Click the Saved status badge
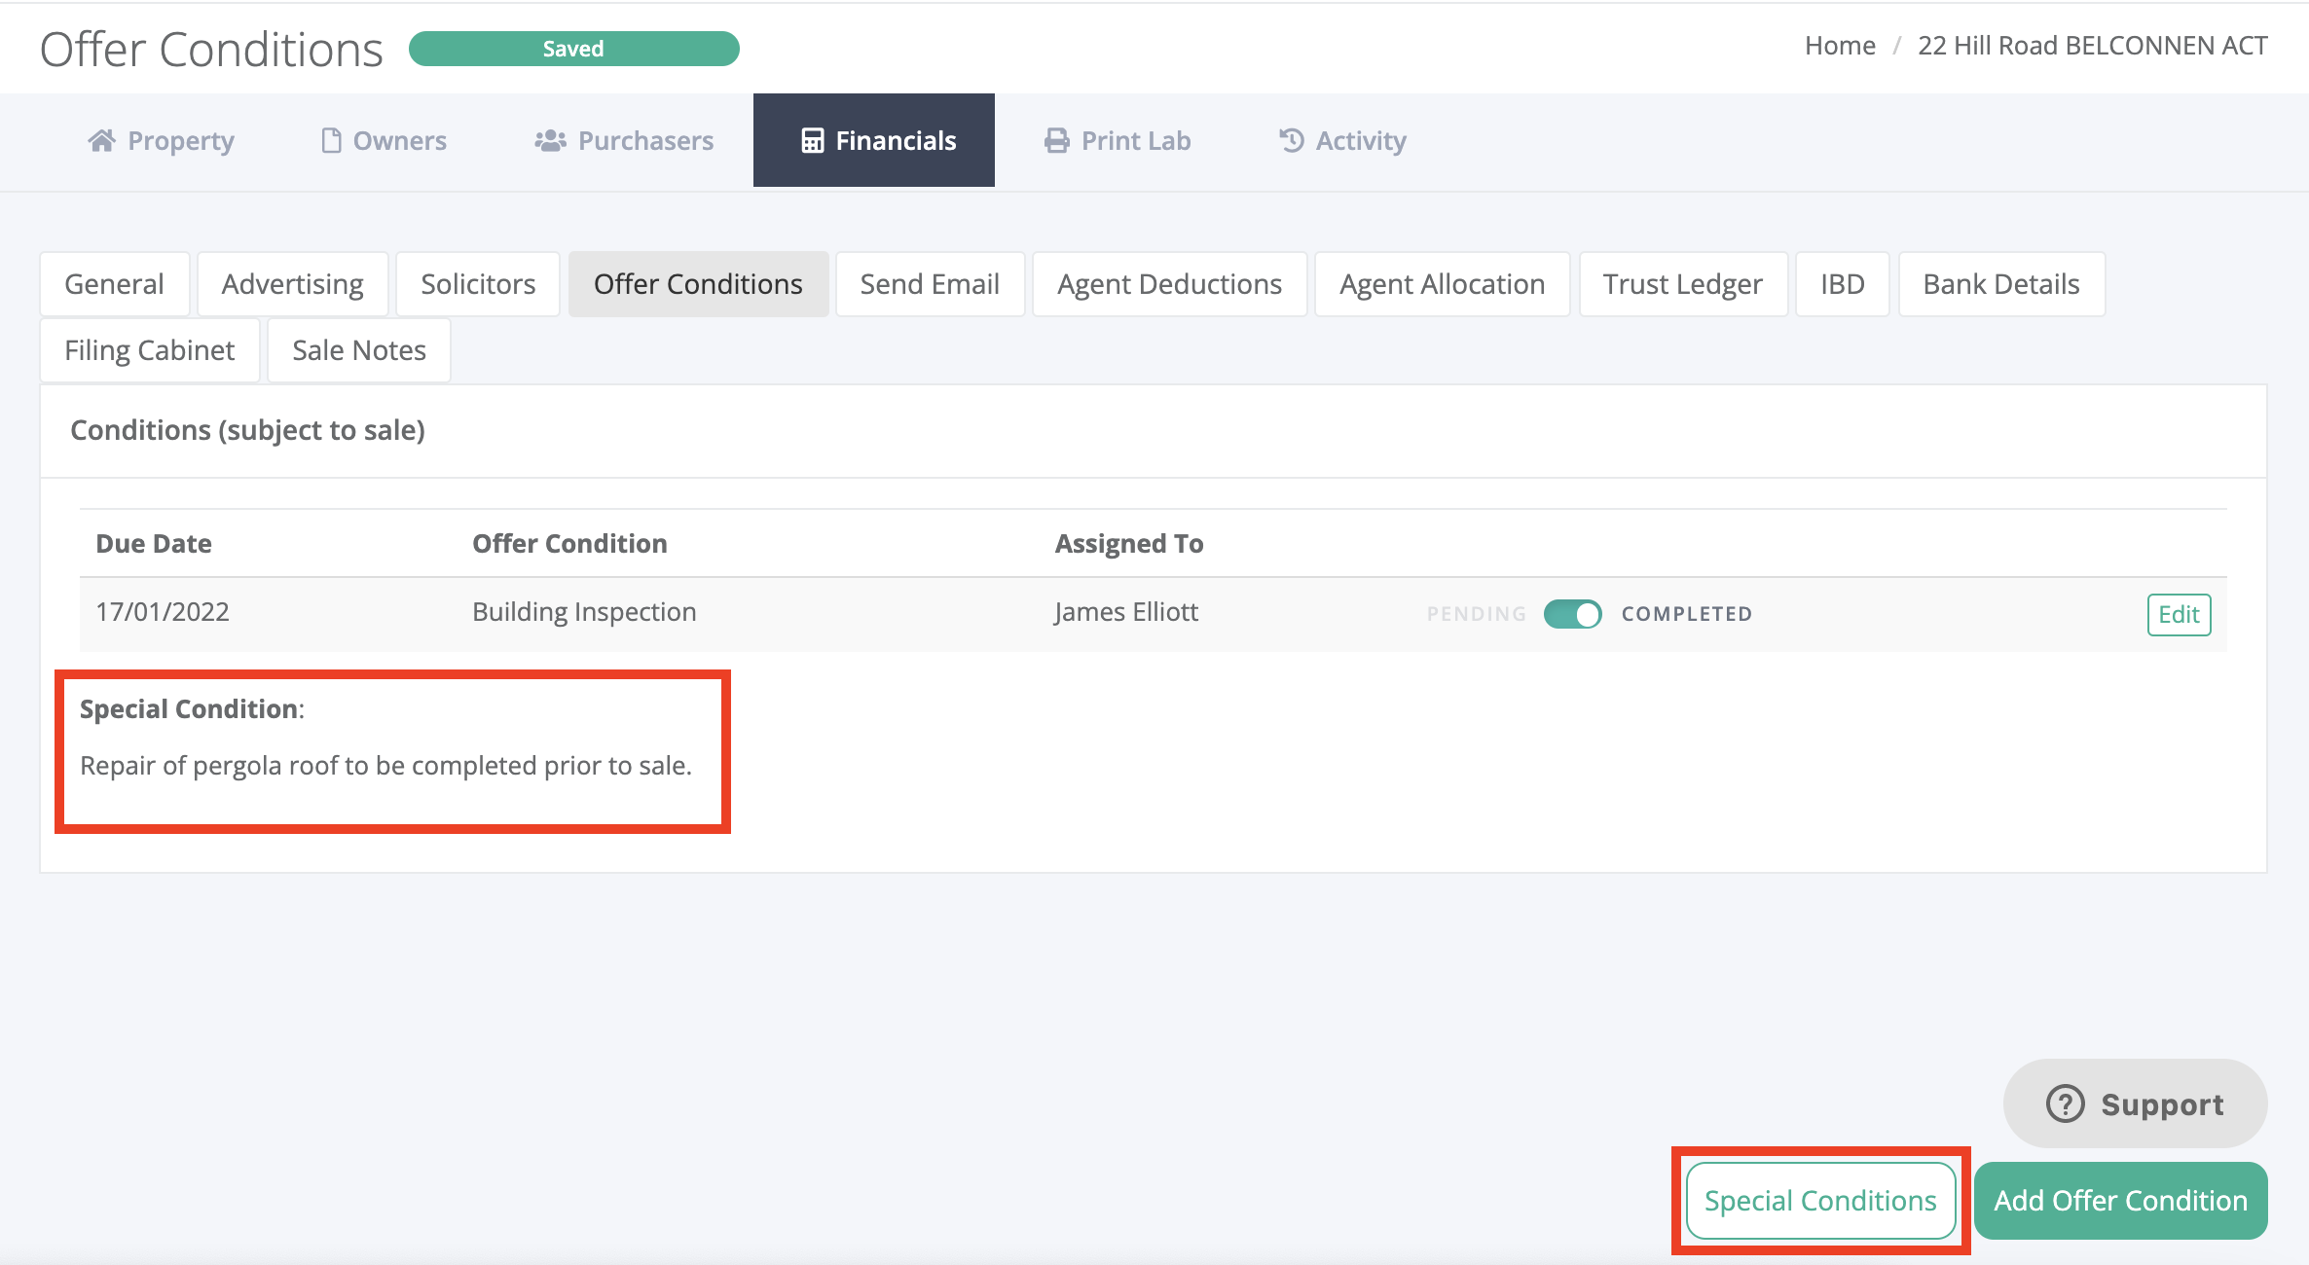Viewport: 2309px width, 1265px height. pos(573,49)
